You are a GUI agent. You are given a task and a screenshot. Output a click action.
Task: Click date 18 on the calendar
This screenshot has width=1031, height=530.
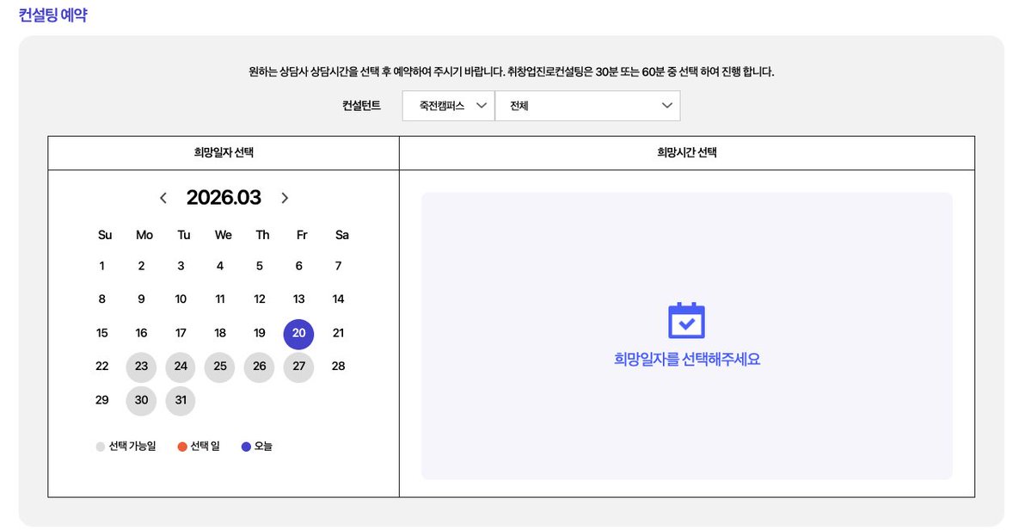[220, 333]
